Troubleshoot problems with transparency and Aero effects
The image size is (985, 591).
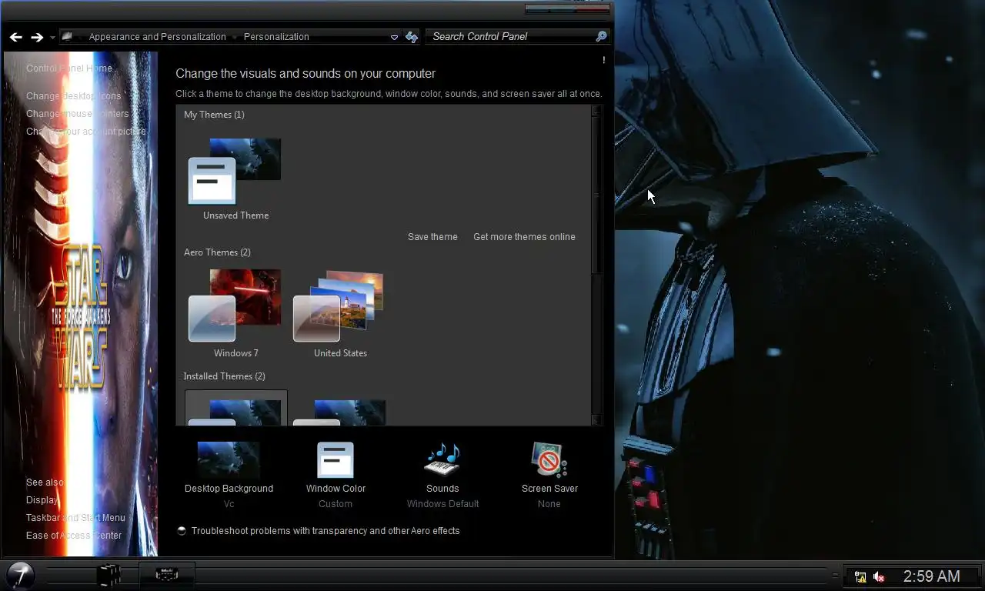[x=326, y=531]
